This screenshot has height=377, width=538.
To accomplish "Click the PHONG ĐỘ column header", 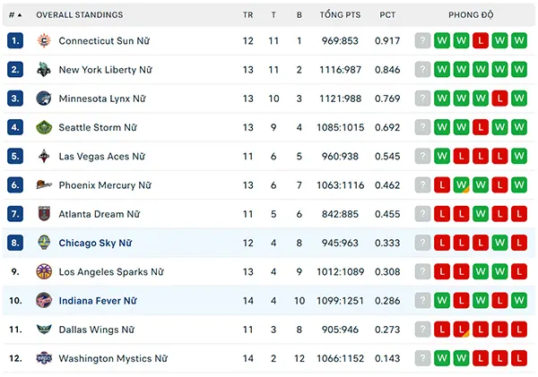I will (x=471, y=14).
